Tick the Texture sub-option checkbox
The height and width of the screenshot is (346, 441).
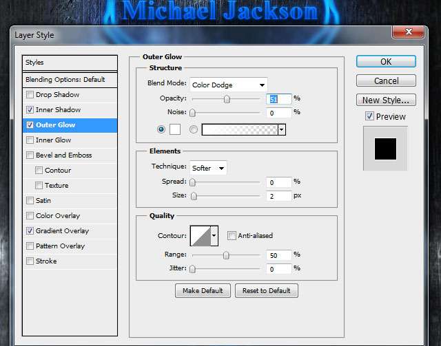coord(39,186)
